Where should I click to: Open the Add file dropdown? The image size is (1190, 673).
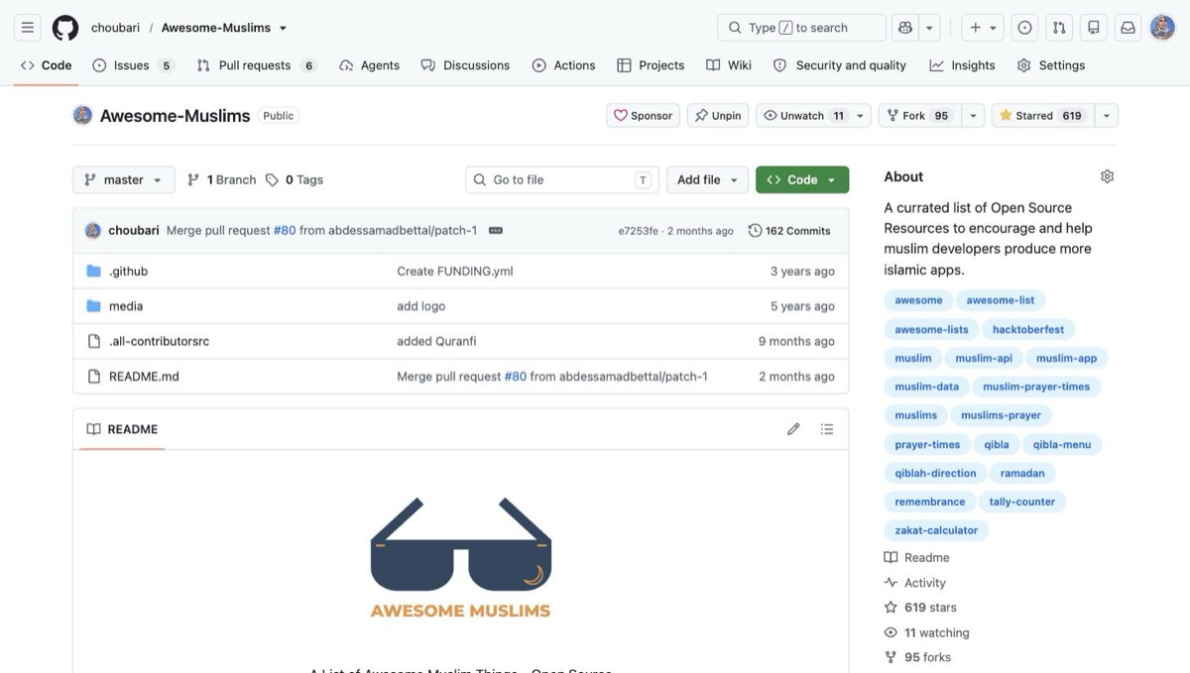[707, 179]
